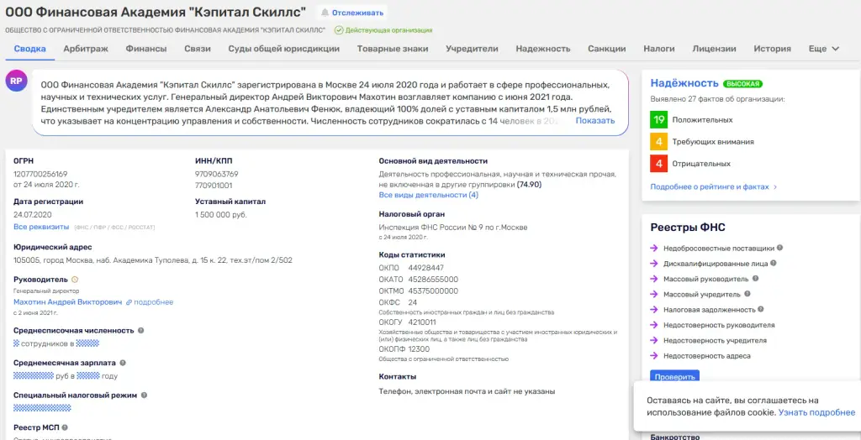Open the Надежность tab
861x440 pixels.
pos(543,49)
